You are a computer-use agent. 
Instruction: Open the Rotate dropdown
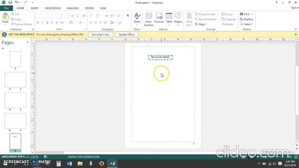[228, 24]
